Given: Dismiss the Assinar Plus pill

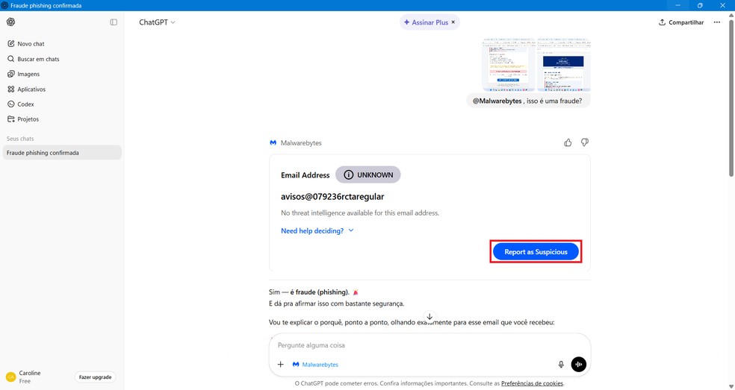Looking at the screenshot, I should (x=453, y=22).
